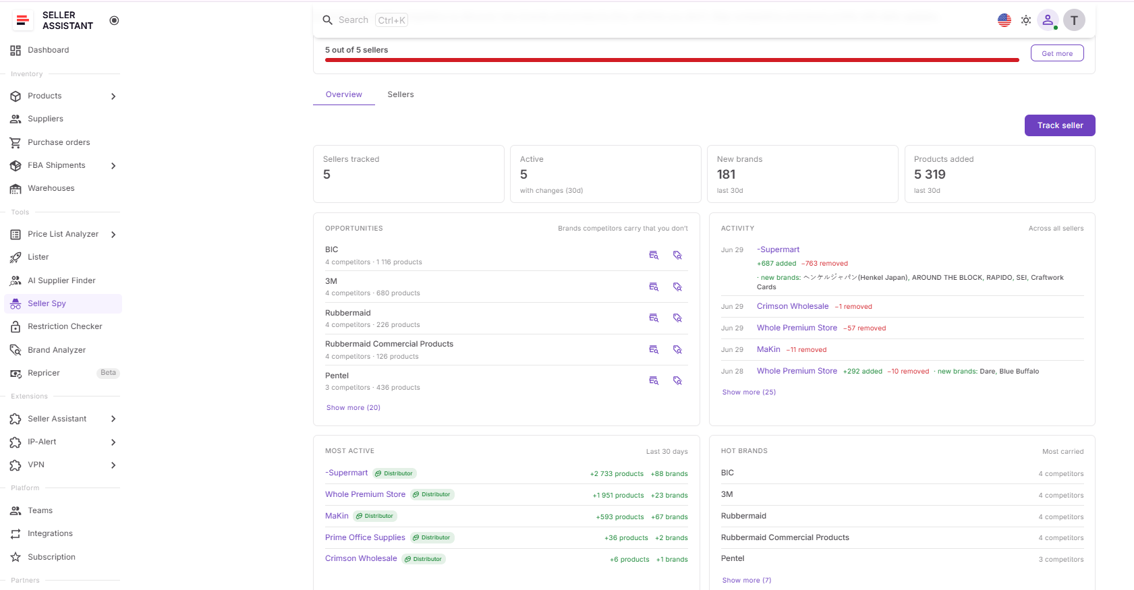Open Purchase orders cart icon

(x=16, y=142)
